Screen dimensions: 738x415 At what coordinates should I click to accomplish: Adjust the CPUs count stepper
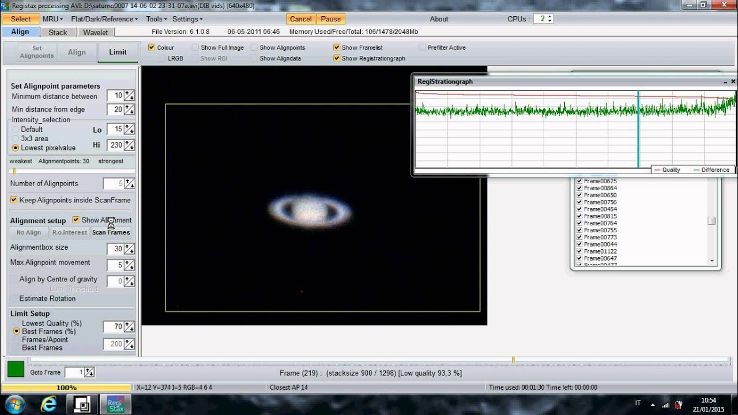[549, 19]
